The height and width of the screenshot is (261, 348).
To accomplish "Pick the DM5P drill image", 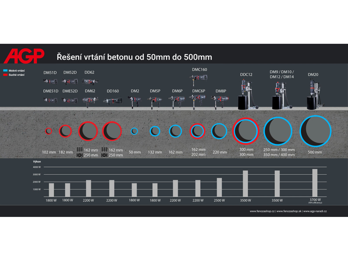I will tap(155, 102).
